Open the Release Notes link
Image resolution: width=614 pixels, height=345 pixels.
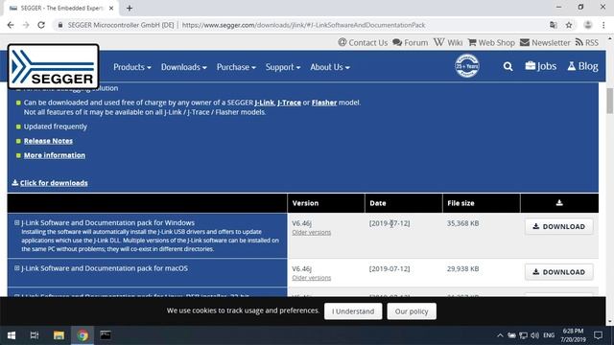[48, 141]
